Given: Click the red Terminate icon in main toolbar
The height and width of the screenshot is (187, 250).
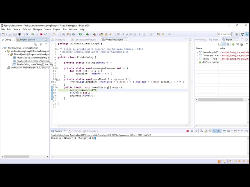Looking at the screenshot, I should click(41, 34).
